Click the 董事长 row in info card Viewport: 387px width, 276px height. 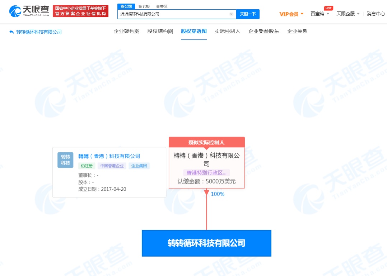(88, 175)
